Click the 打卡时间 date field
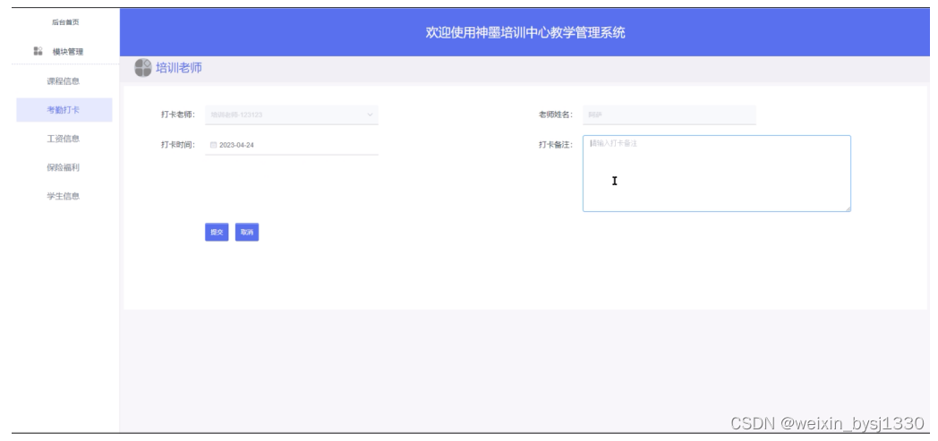 tap(292, 145)
